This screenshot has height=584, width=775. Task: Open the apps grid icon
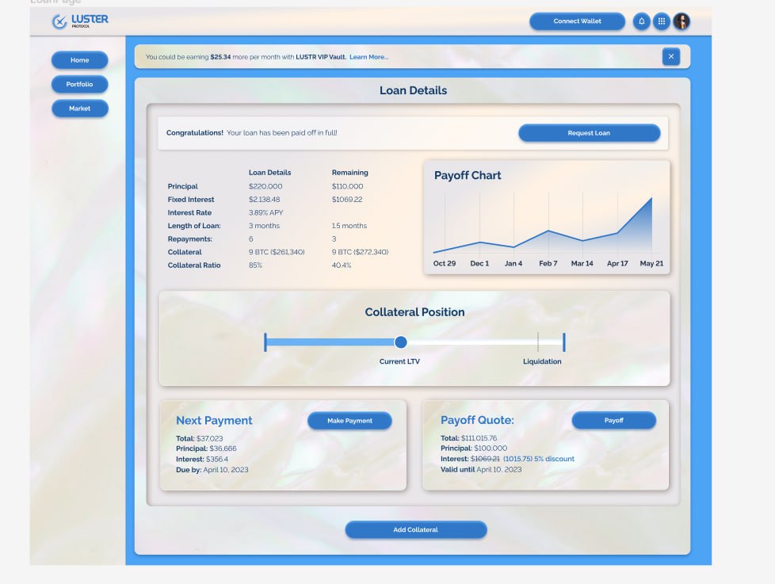pos(662,21)
